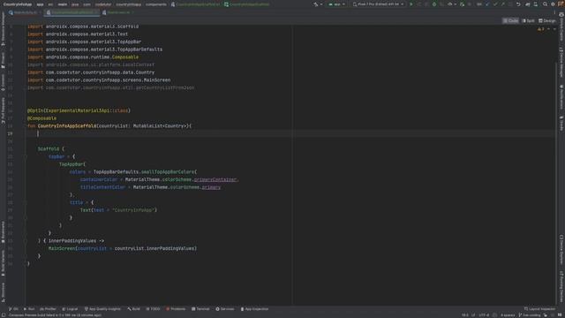This screenshot has height=318, width=565.
Task: Switch the editor to Code view
Action: [510, 21]
